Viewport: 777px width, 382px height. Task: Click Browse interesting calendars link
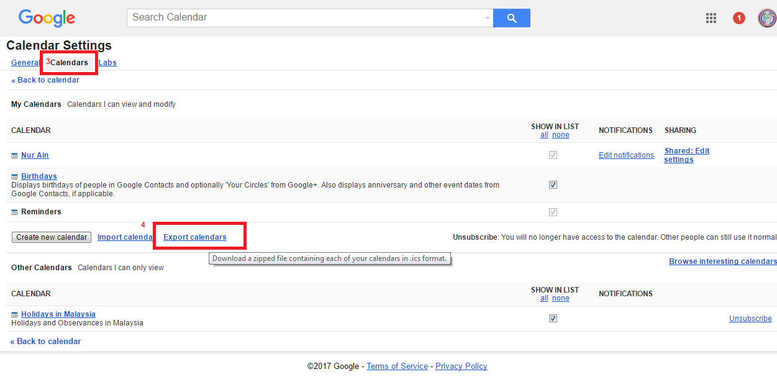click(x=723, y=261)
